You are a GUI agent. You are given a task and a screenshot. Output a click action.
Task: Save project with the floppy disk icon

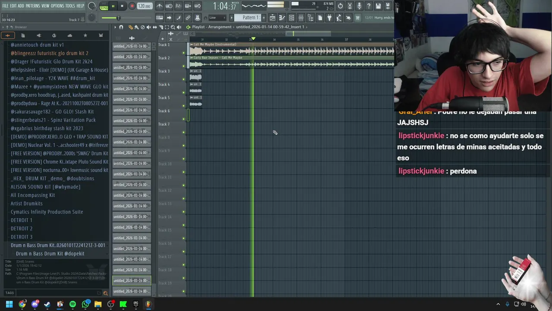click(378, 6)
